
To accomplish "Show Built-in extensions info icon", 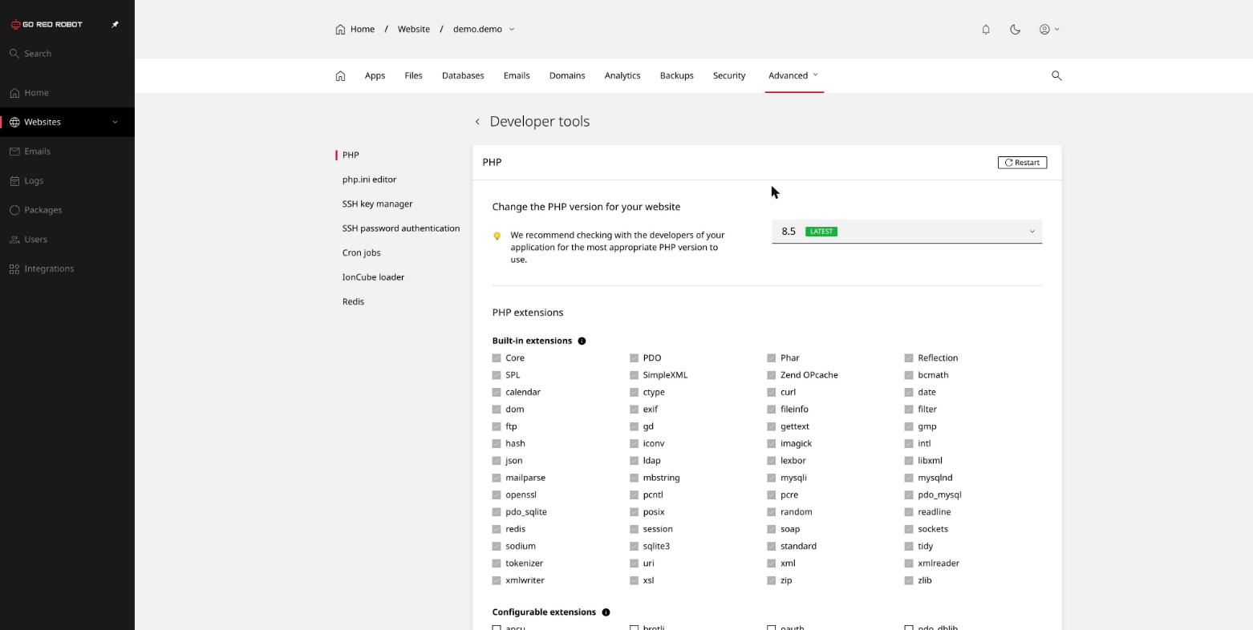I will pos(582,341).
